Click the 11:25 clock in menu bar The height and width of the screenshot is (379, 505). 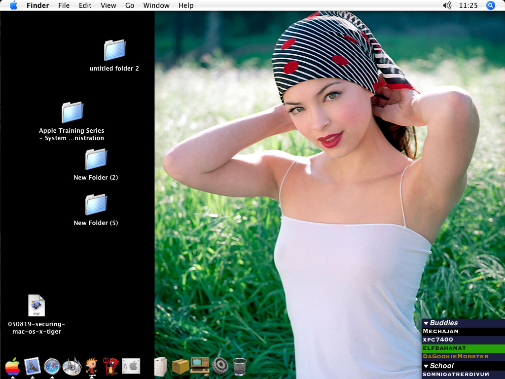(469, 5)
